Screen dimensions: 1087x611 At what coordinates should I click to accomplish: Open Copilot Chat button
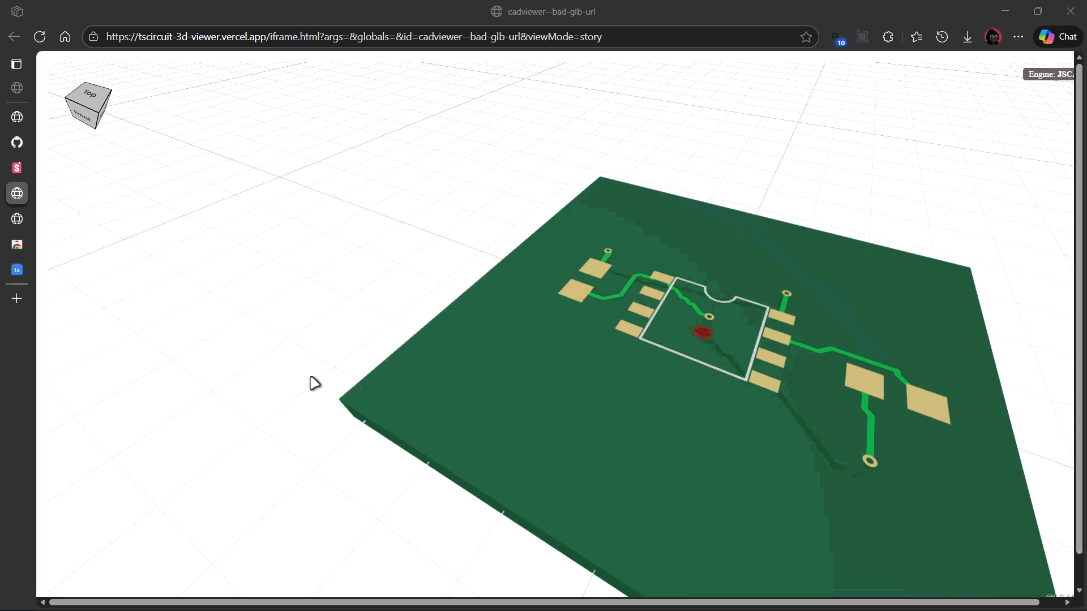point(1058,37)
